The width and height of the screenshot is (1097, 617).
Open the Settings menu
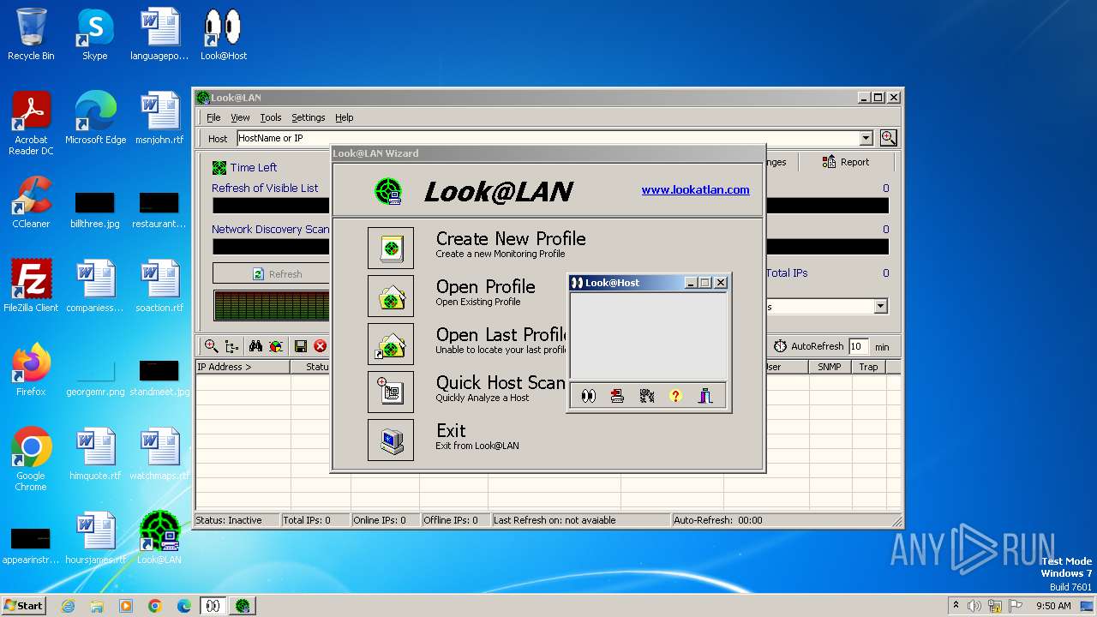(x=308, y=117)
